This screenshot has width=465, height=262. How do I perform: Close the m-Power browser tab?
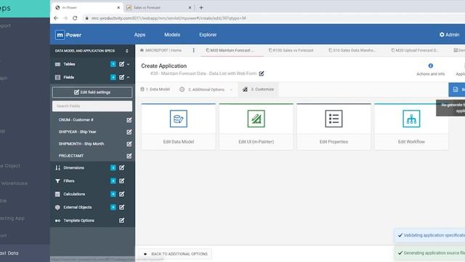coord(118,8)
